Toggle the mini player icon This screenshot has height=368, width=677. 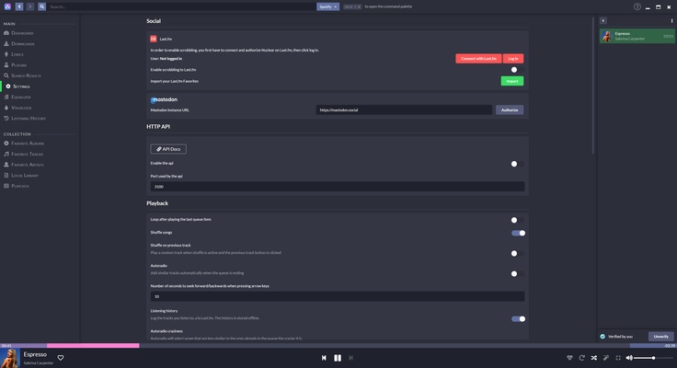[606, 358]
